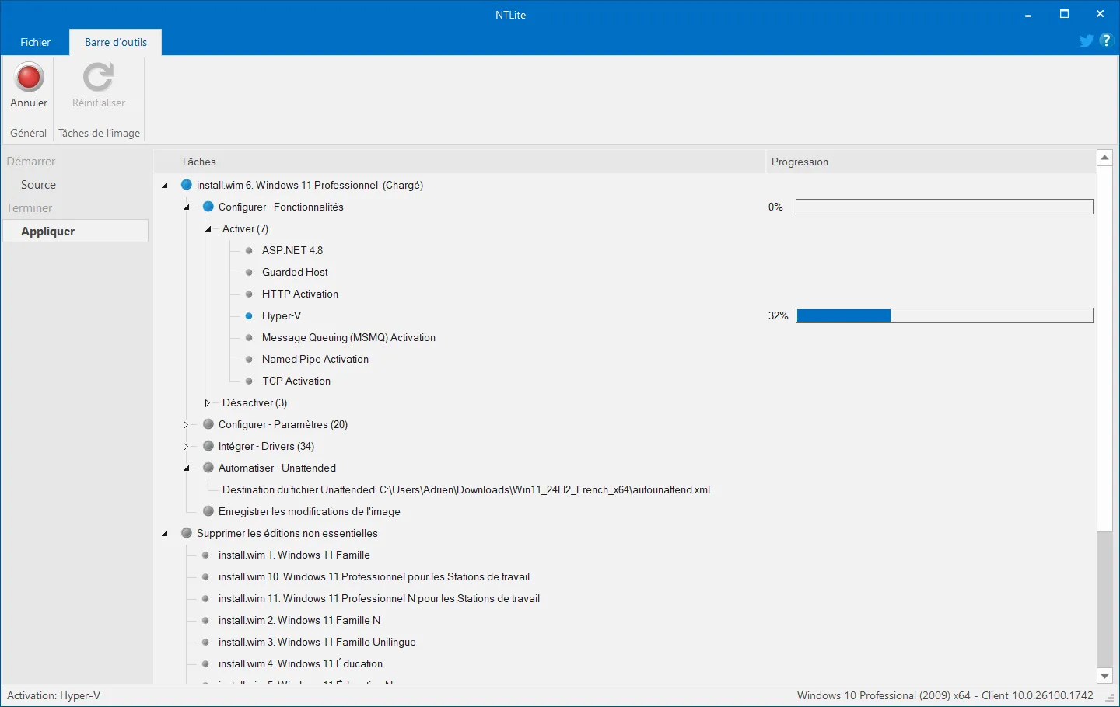Click the 32% progress value

[779, 315]
